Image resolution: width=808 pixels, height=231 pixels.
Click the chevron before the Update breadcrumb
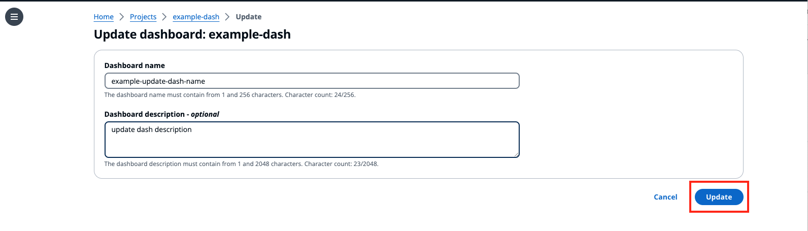click(227, 17)
